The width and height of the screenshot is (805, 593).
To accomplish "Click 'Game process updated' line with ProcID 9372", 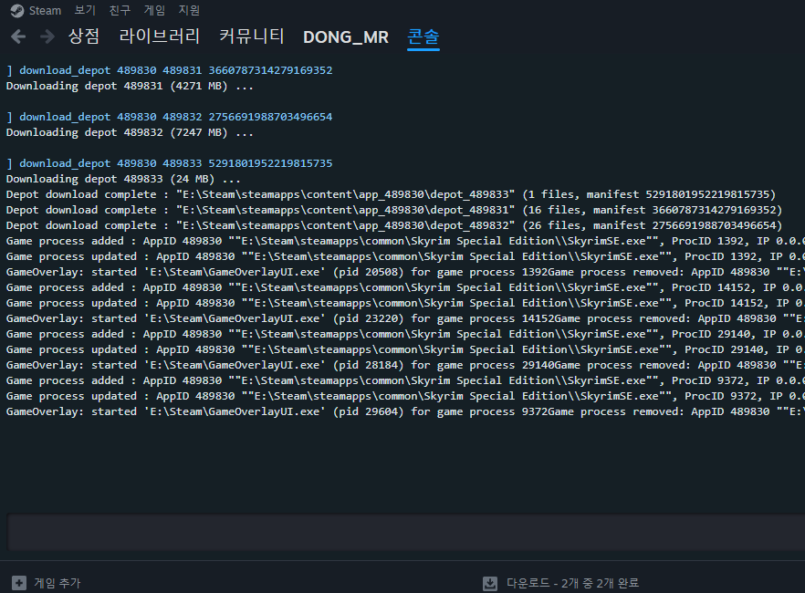I will click(405, 396).
